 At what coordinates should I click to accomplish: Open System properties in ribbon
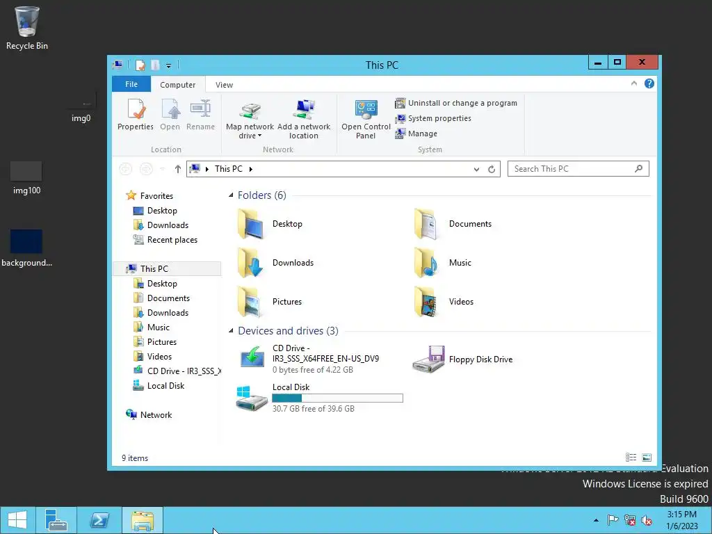click(432, 118)
